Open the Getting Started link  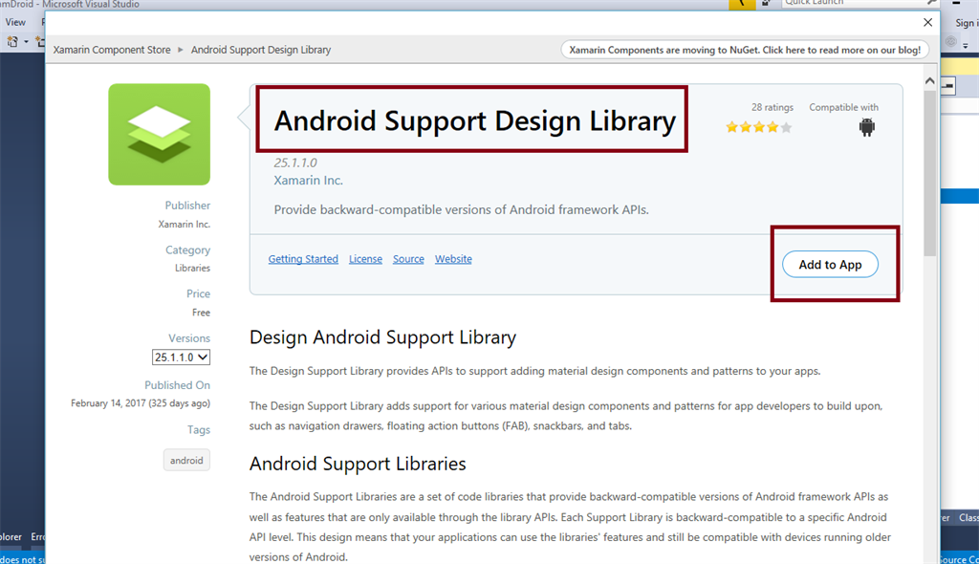tap(303, 258)
